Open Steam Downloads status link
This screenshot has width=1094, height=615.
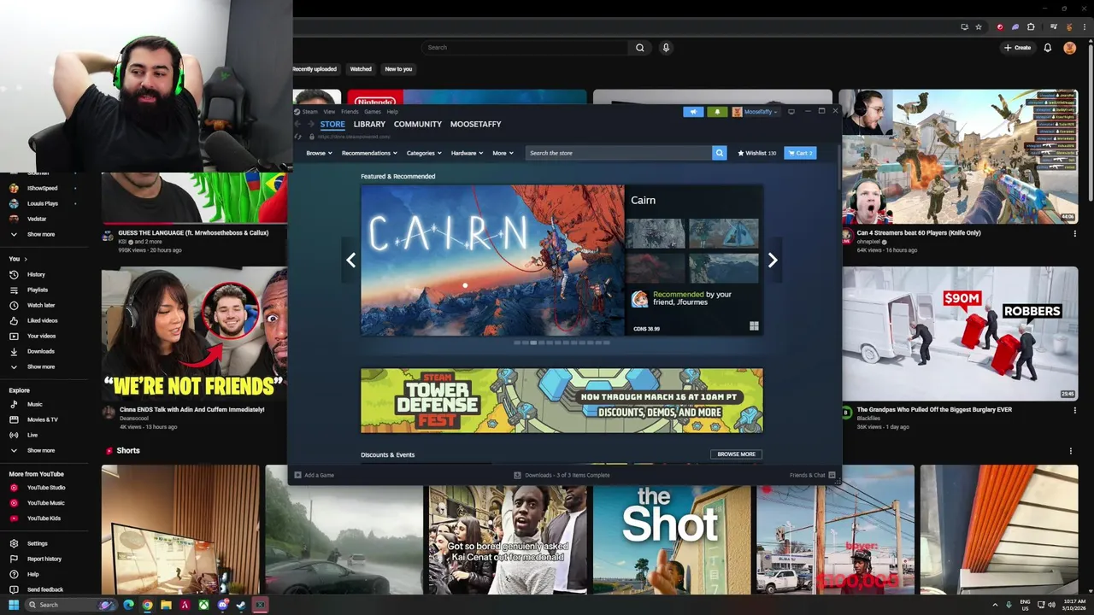coord(562,475)
